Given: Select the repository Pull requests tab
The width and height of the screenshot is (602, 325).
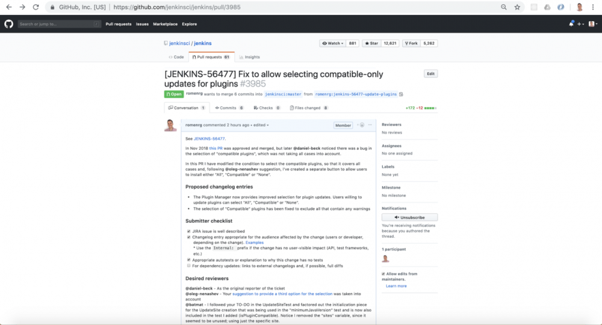Looking at the screenshot, I should point(211,57).
